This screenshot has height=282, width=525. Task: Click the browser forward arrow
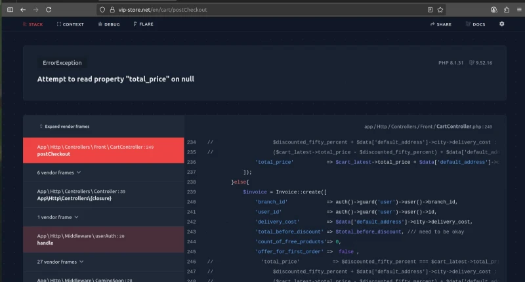[x=36, y=10]
